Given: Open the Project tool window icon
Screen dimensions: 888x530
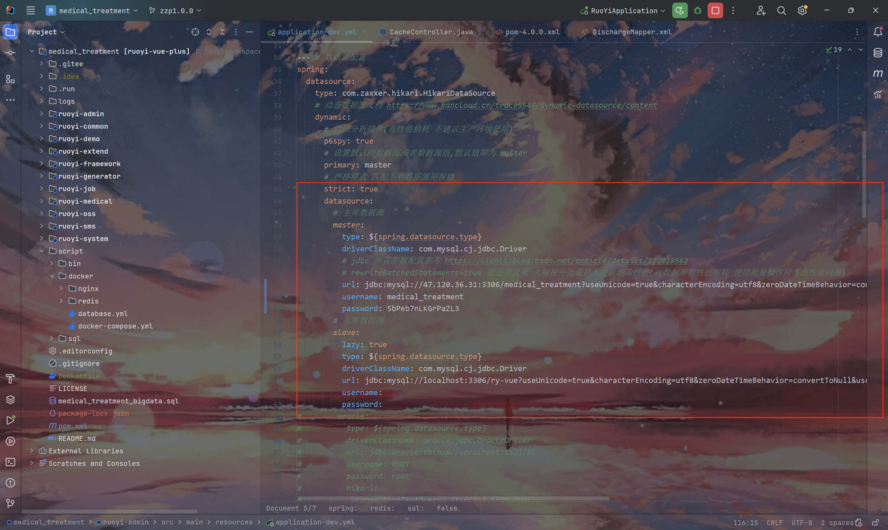Looking at the screenshot, I should point(10,32).
